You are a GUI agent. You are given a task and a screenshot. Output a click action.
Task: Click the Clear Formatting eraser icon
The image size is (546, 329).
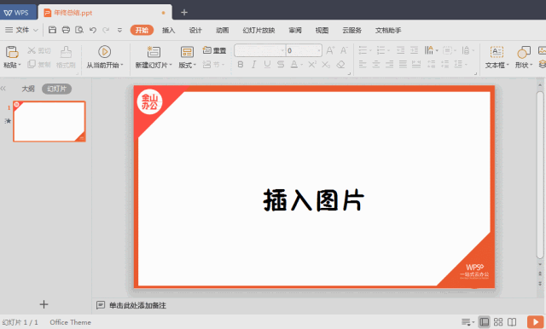click(x=340, y=64)
